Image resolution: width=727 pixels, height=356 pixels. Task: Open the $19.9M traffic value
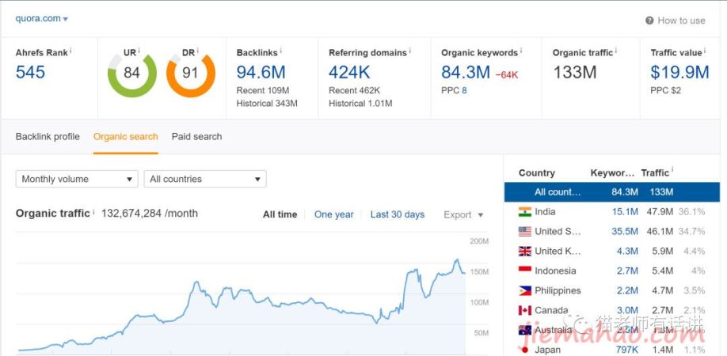pyautogui.click(x=679, y=72)
